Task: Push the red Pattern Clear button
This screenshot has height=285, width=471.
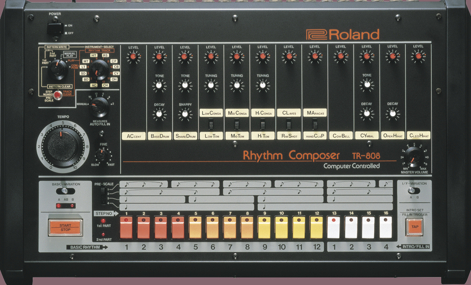Action: pyautogui.click(x=58, y=95)
